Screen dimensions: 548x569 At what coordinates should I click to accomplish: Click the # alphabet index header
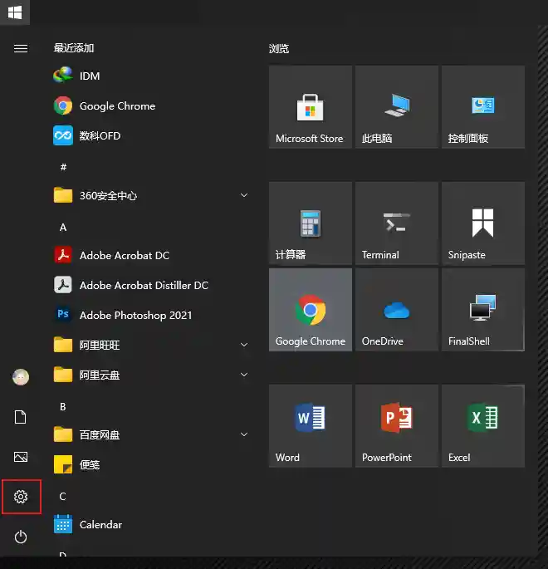(x=63, y=167)
